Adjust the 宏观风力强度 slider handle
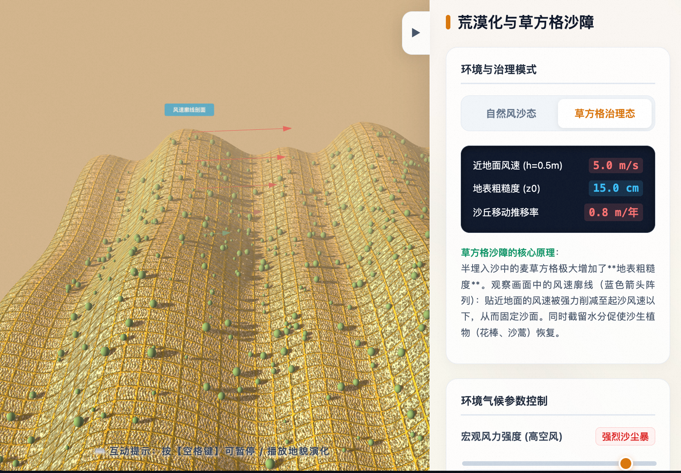The width and height of the screenshot is (681, 473). tap(626, 463)
